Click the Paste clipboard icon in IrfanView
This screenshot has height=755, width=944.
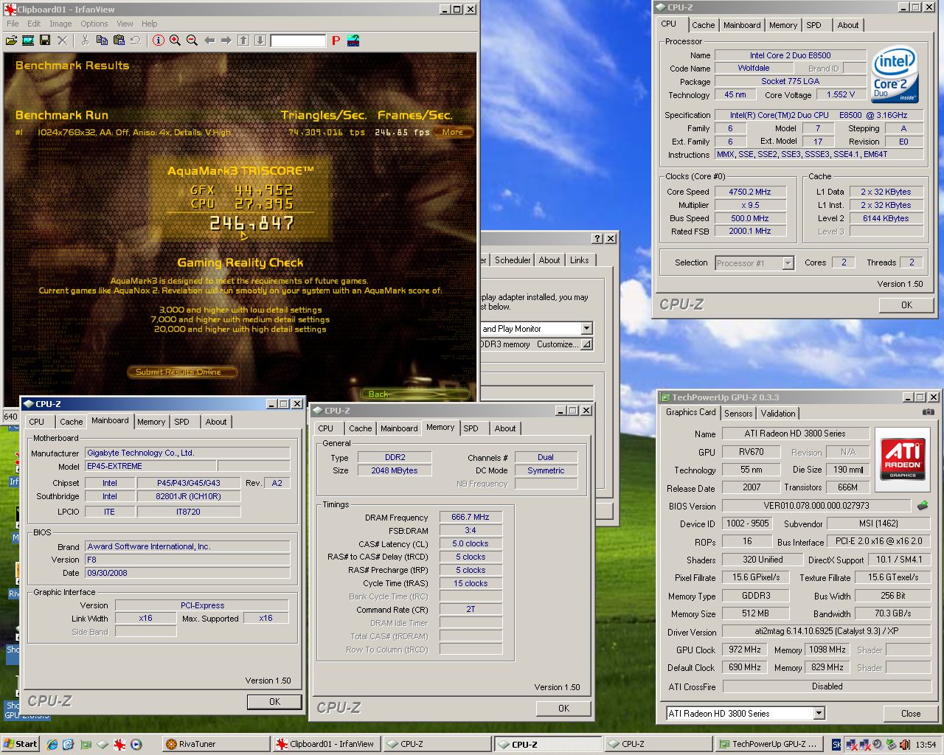[119, 41]
